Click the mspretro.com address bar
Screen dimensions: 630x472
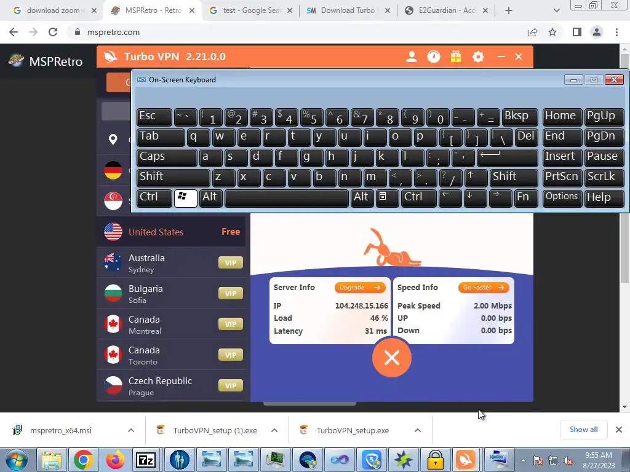tap(297, 32)
